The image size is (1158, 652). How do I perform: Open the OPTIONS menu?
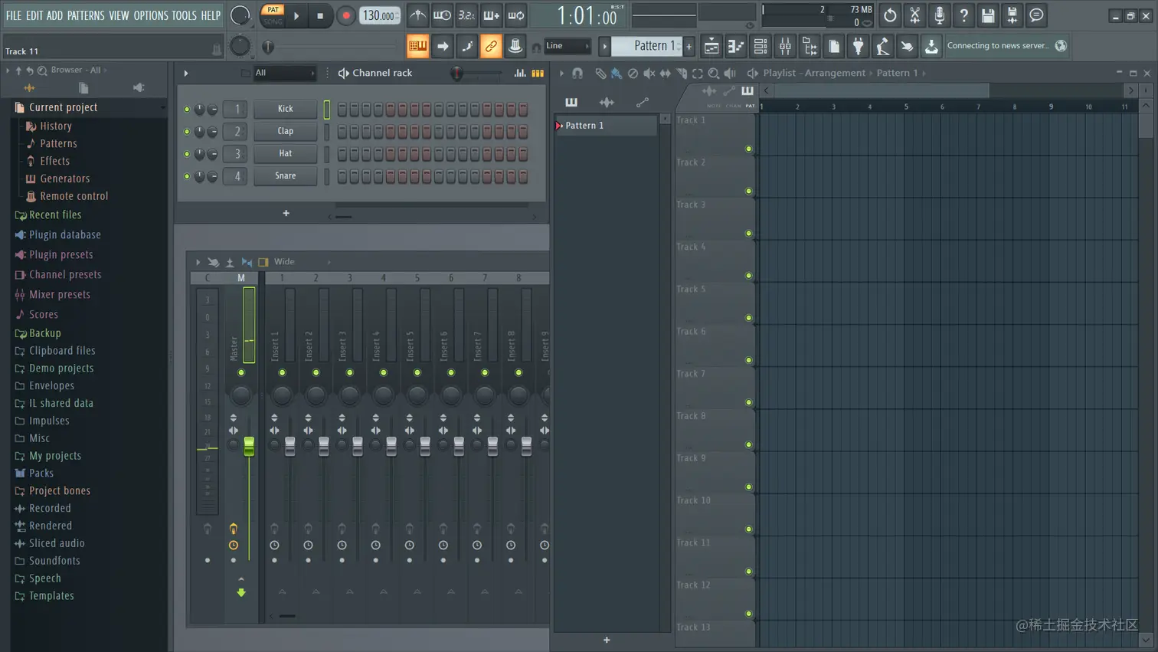(151, 15)
